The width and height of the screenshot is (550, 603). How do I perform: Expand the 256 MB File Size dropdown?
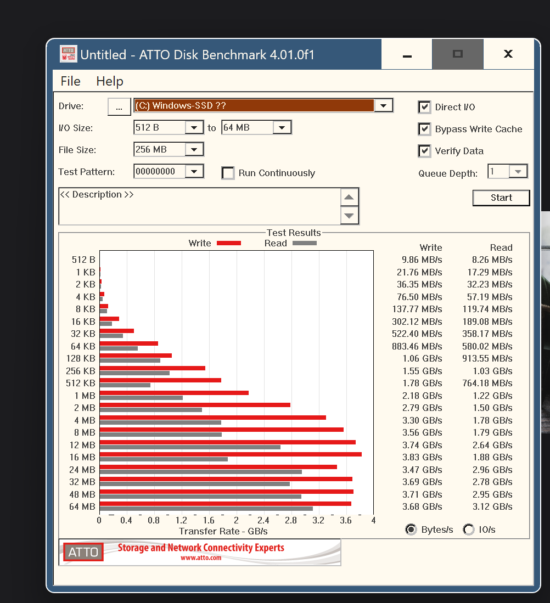click(194, 149)
